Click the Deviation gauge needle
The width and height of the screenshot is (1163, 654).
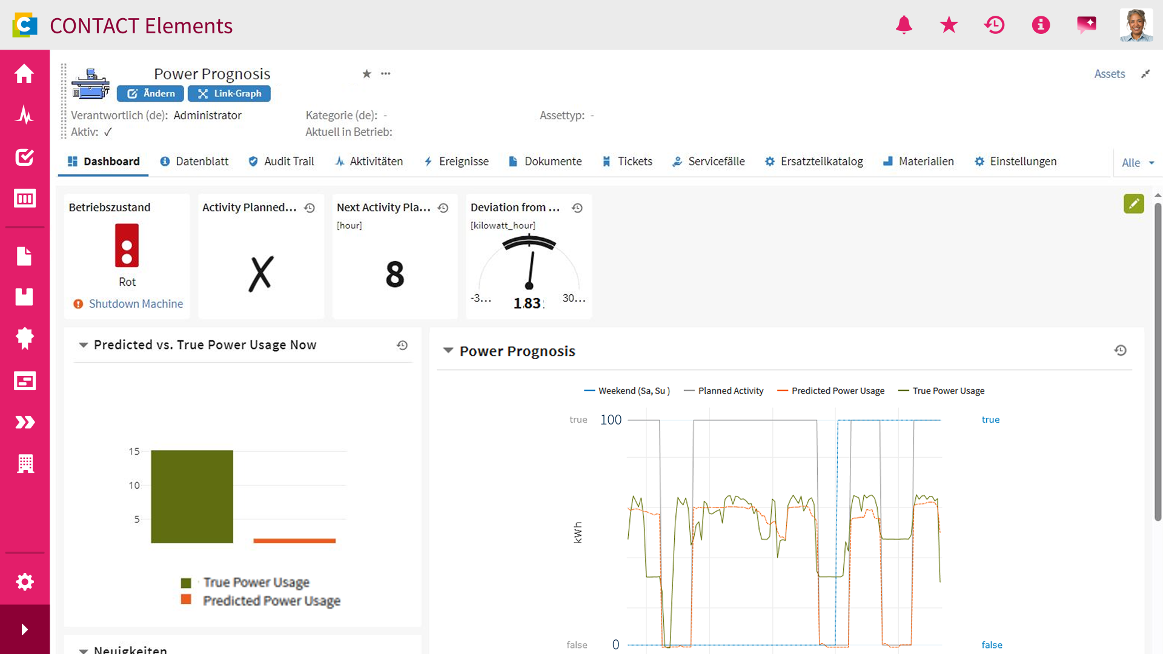tap(531, 269)
